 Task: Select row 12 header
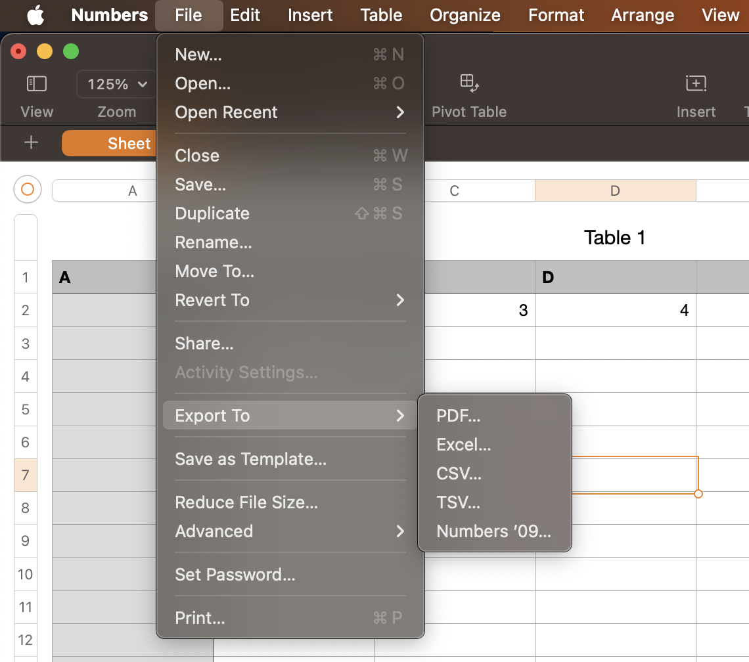(26, 640)
